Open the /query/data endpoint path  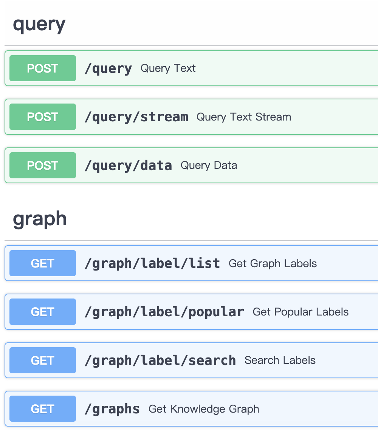point(128,166)
